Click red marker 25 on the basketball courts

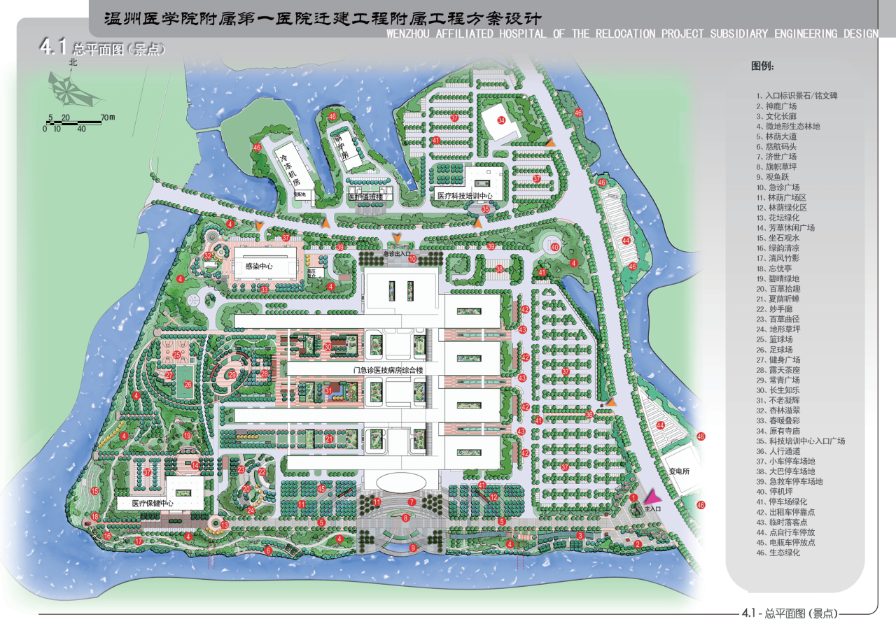point(177,355)
